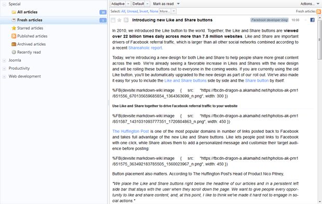
Task: Click the scrollbar down arrow
Action: (x=319, y=202)
